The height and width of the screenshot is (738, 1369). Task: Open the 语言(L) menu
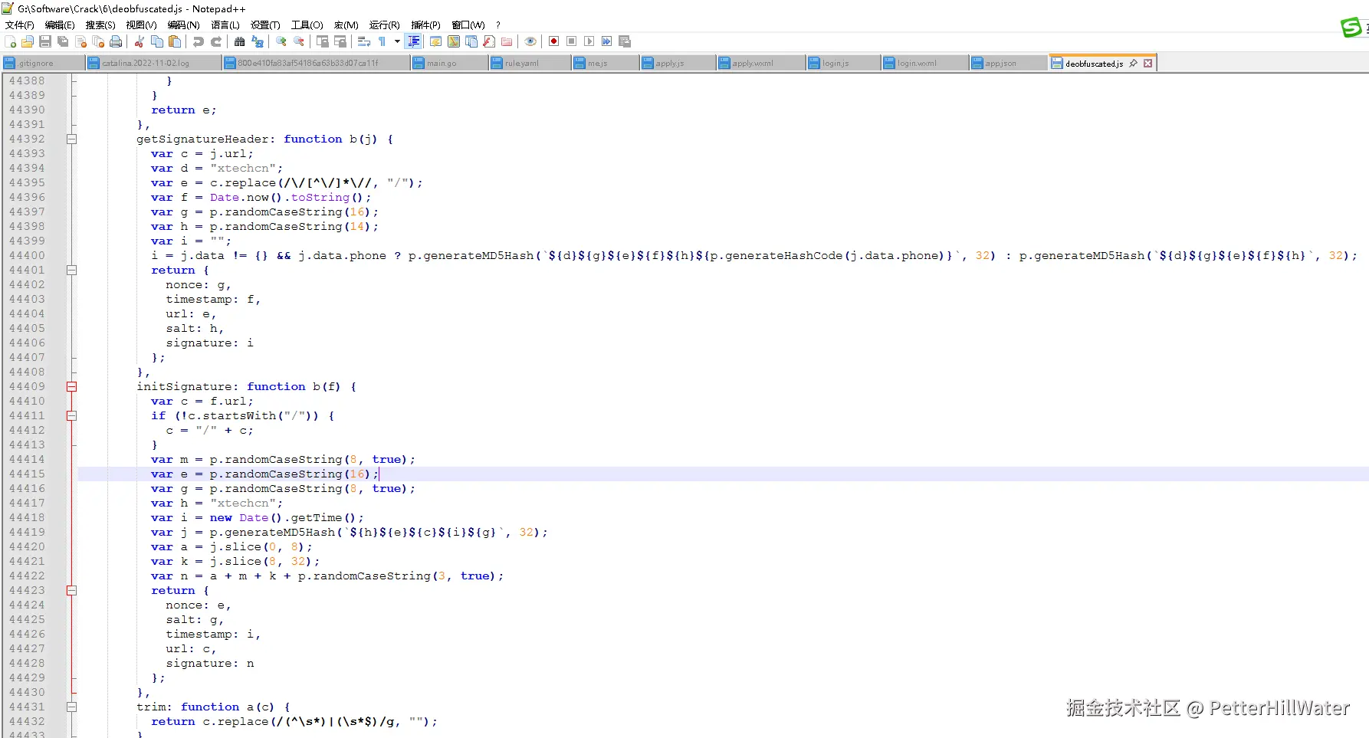[225, 25]
